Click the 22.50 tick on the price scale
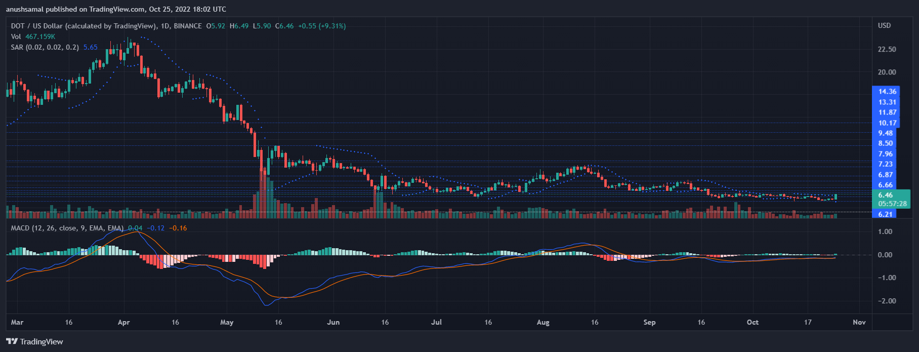 (x=887, y=49)
